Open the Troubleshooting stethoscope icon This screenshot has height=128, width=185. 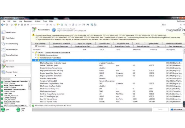3,44
